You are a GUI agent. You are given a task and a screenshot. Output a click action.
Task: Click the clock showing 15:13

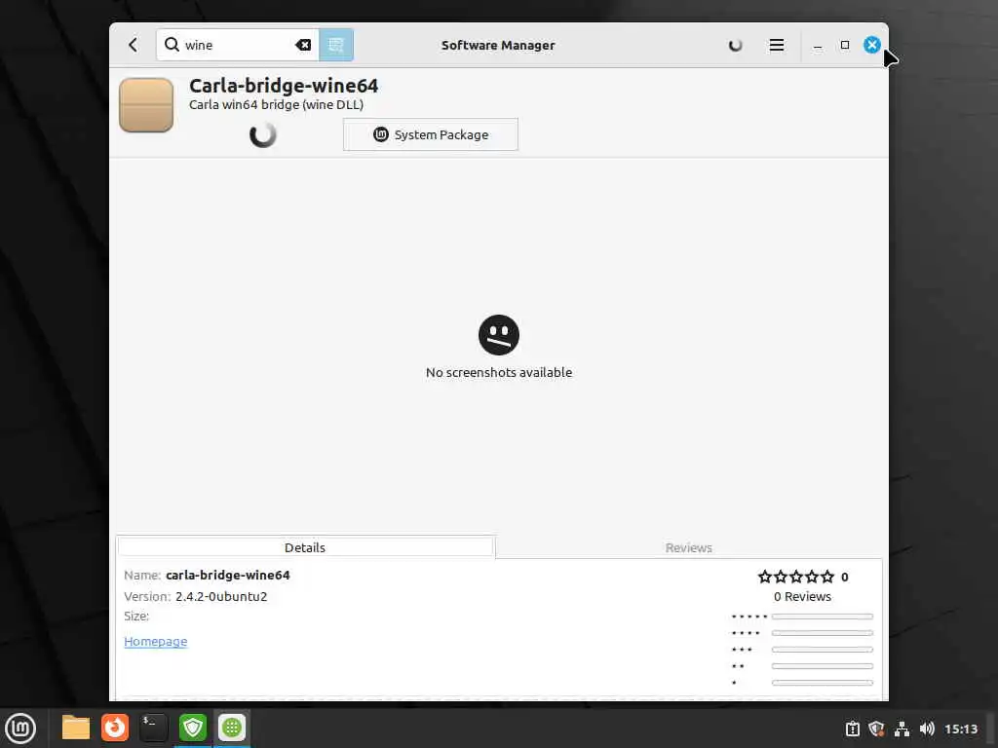[961, 729]
